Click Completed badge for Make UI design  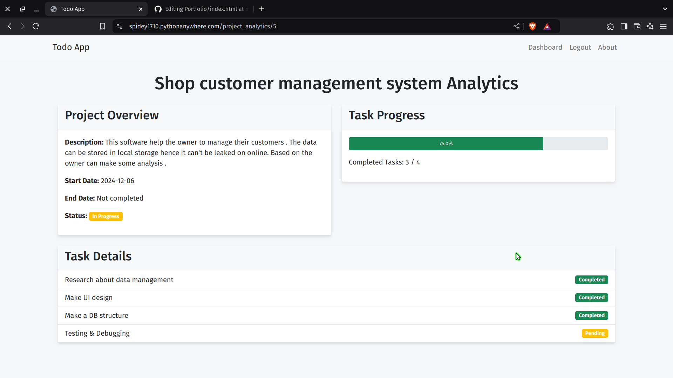[x=591, y=297]
